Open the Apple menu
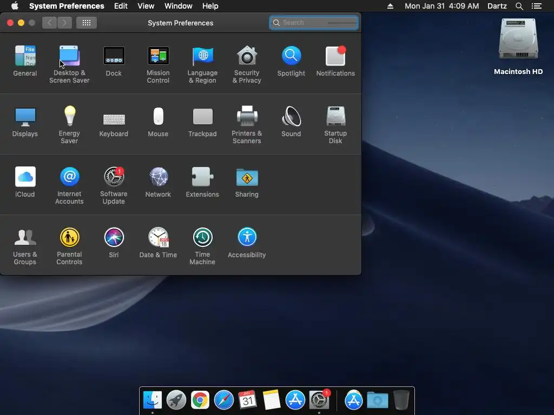The image size is (554, 415). [15, 6]
